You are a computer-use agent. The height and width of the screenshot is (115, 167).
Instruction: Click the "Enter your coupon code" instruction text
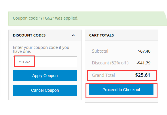point(41,47)
